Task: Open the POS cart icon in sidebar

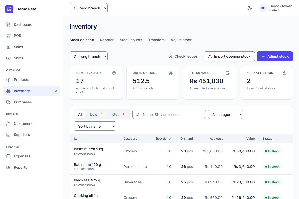Action: [8, 36]
